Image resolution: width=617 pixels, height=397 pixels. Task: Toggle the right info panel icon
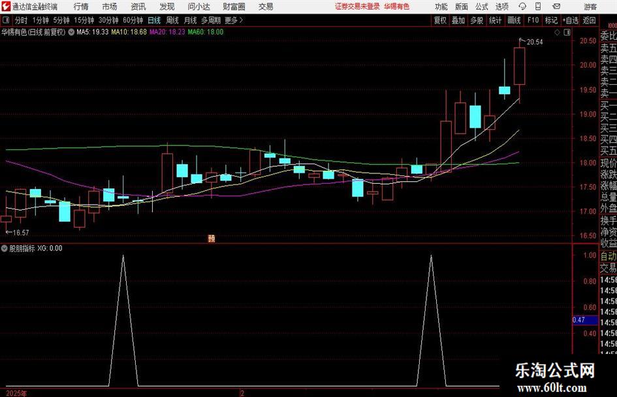[567, 33]
